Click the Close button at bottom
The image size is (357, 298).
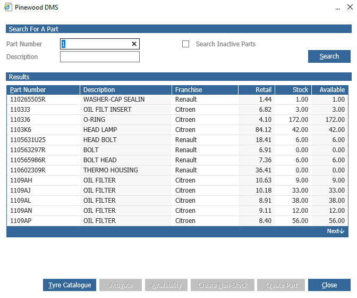[329, 285]
